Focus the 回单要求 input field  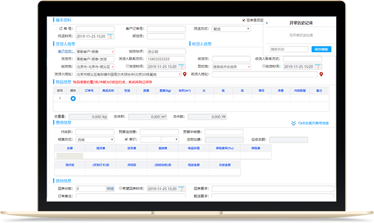[273, 189]
